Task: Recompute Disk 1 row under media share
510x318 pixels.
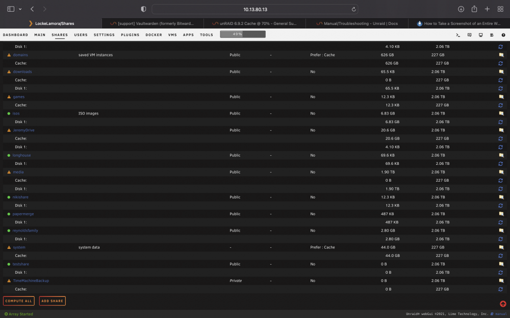Action: click(x=501, y=189)
